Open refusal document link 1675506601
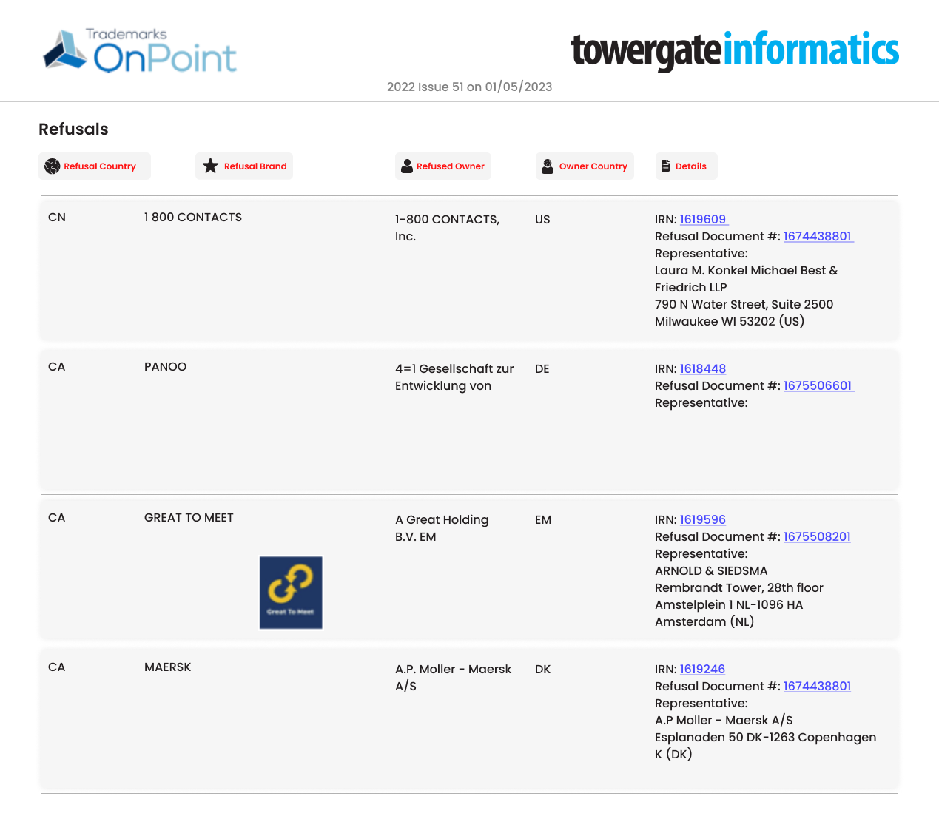Image resolution: width=939 pixels, height=836 pixels. (x=818, y=385)
